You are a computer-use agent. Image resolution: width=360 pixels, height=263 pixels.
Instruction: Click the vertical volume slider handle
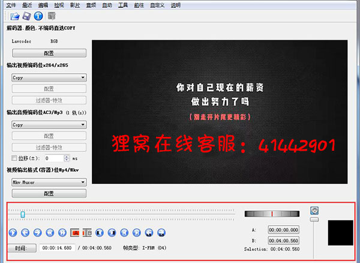(x=314, y=220)
